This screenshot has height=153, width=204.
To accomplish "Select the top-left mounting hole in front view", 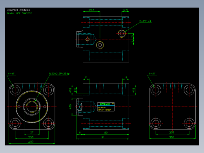I will (x=15, y=90).
